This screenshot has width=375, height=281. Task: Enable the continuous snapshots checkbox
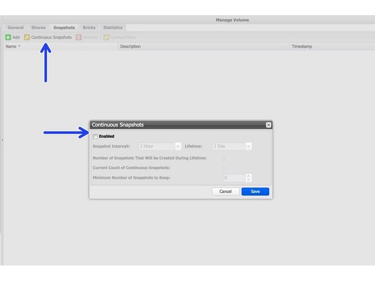(95, 137)
